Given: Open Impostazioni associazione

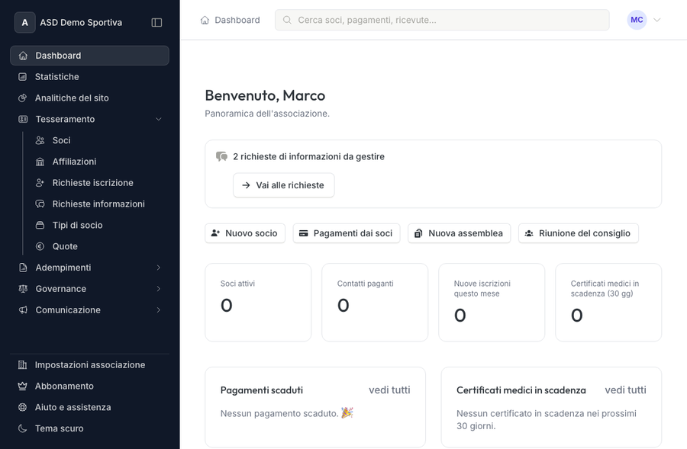Looking at the screenshot, I should tap(89, 365).
